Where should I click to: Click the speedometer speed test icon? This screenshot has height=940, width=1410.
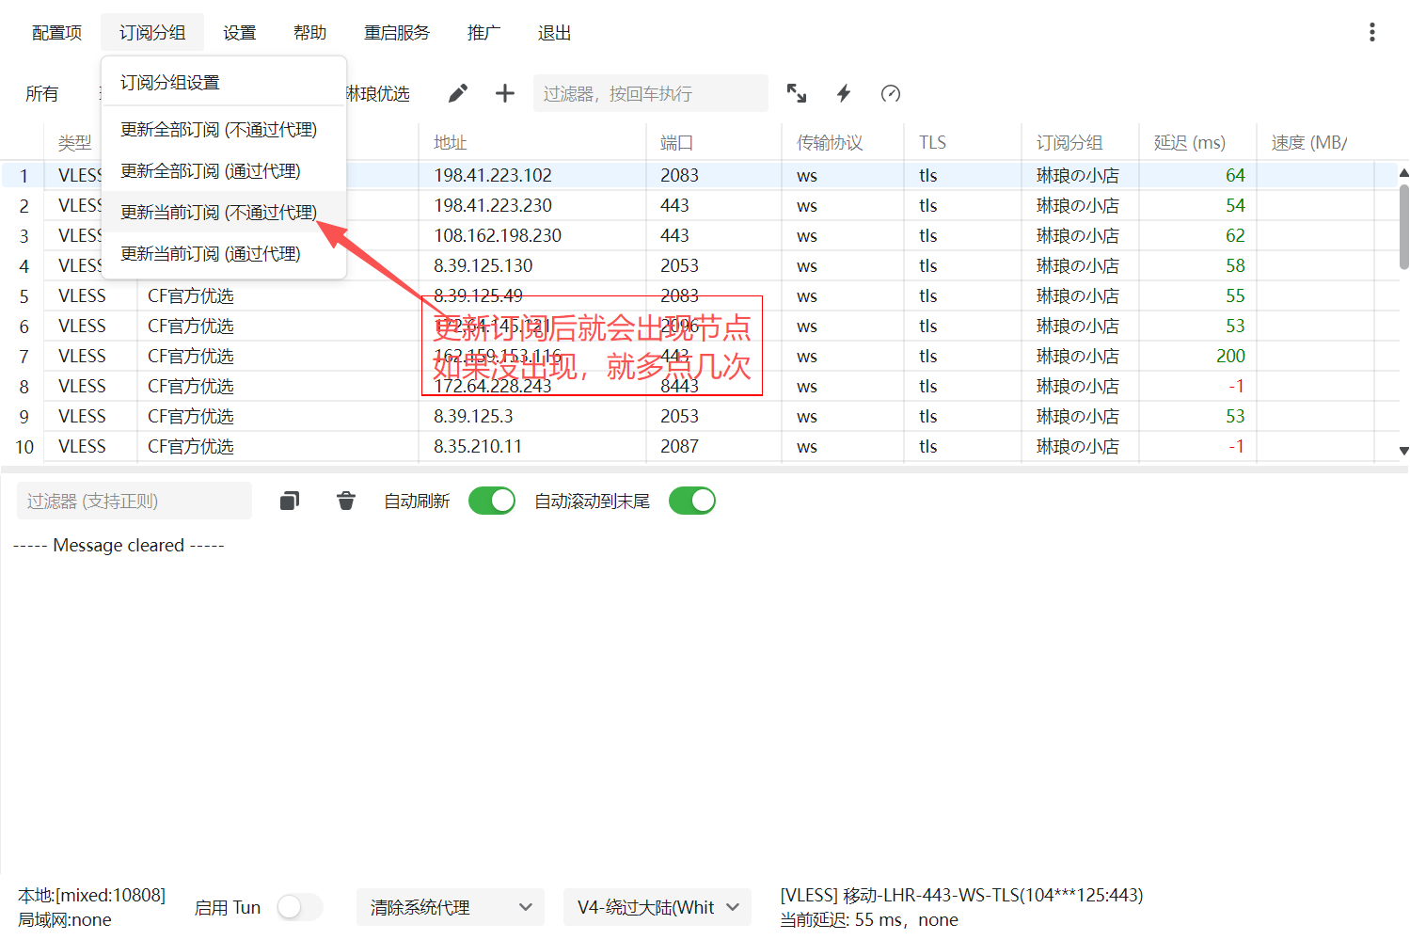click(891, 93)
